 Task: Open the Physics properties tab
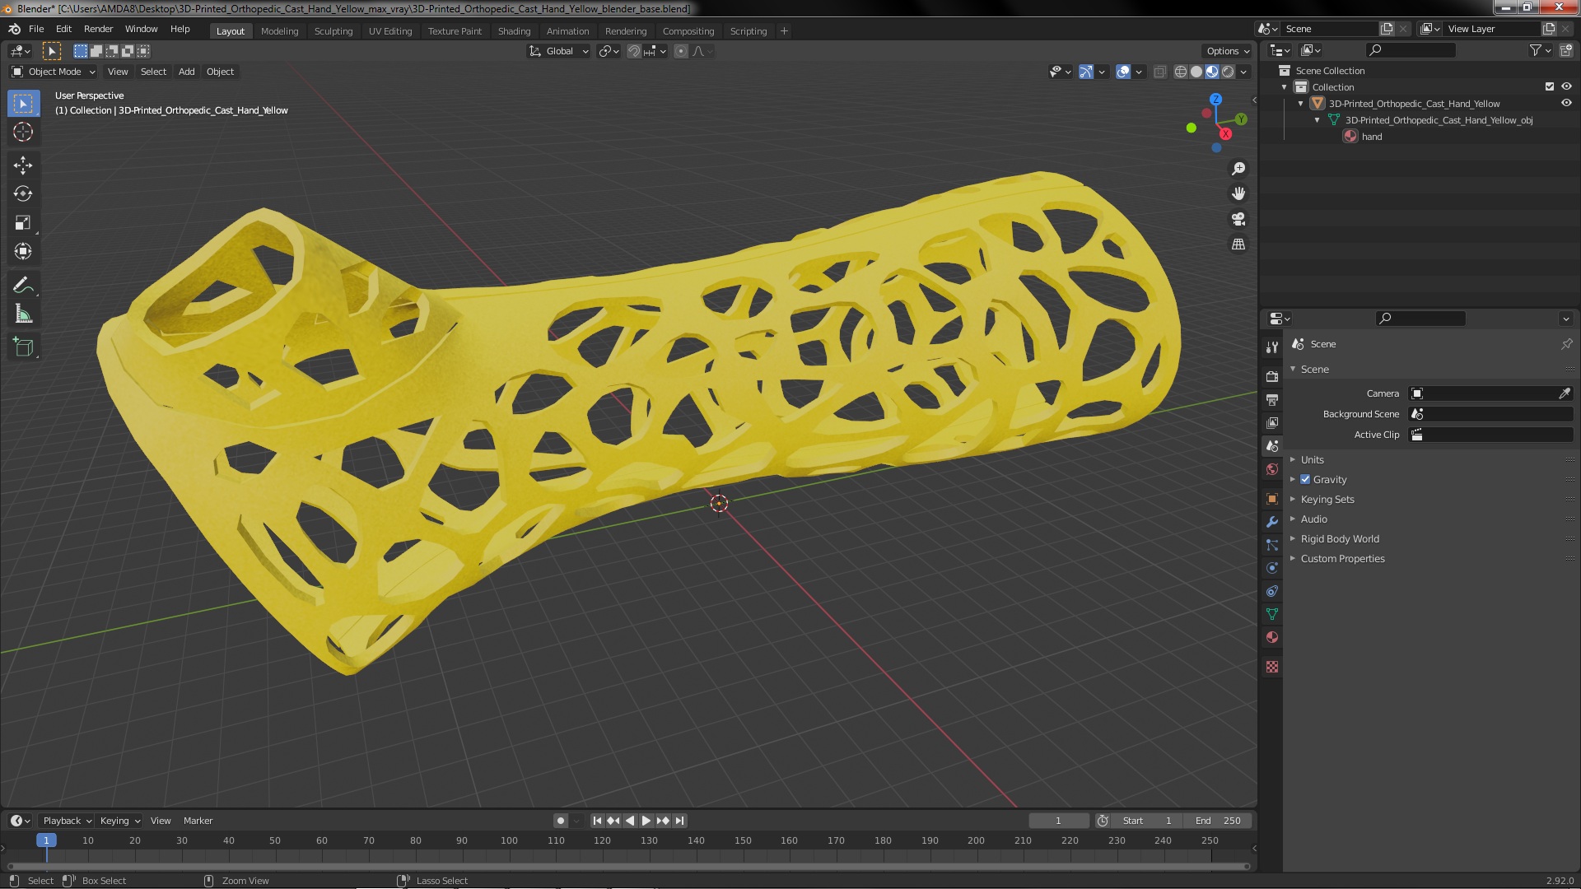[x=1272, y=568]
